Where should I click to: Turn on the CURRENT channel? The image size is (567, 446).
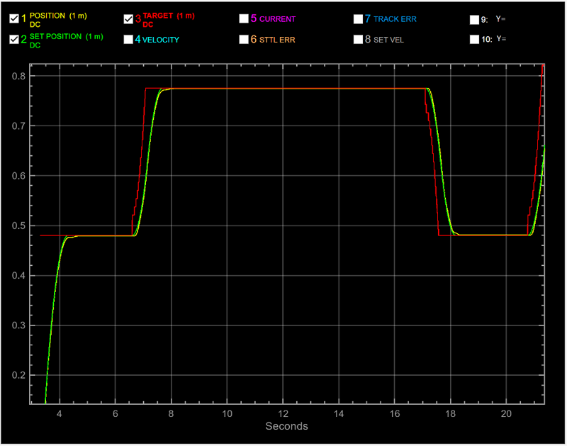244,18
